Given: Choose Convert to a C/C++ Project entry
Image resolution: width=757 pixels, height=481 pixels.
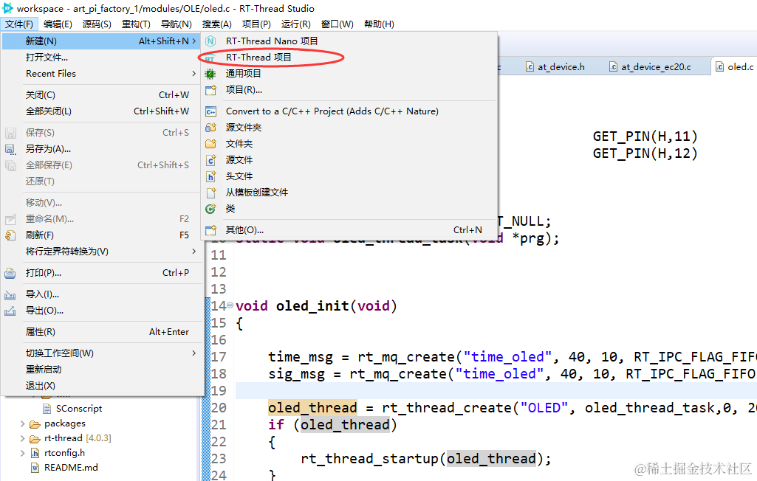Looking at the screenshot, I should [349, 111].
